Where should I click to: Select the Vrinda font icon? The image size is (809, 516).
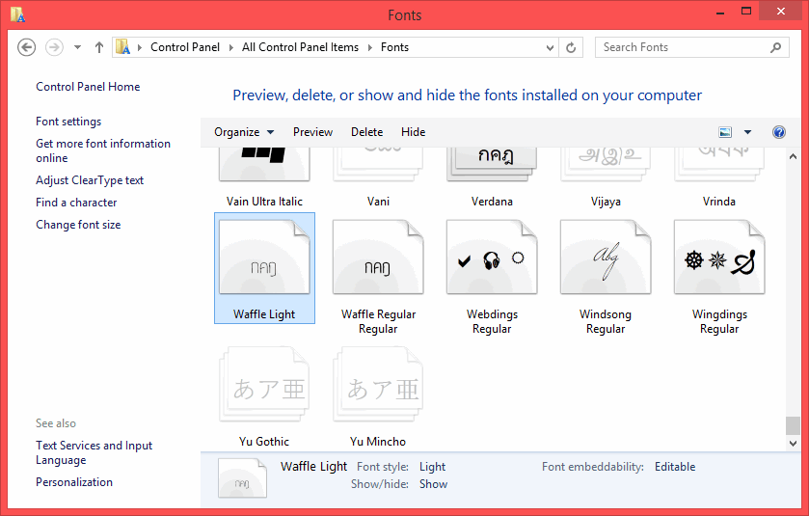(x=719, y=165)
